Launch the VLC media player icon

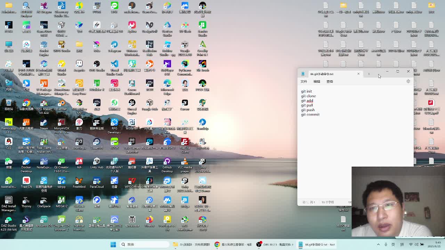185,162
